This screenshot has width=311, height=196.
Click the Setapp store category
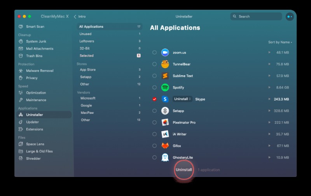[x=110, y=77]
